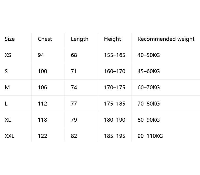Click the S size row label

[6, 71]
